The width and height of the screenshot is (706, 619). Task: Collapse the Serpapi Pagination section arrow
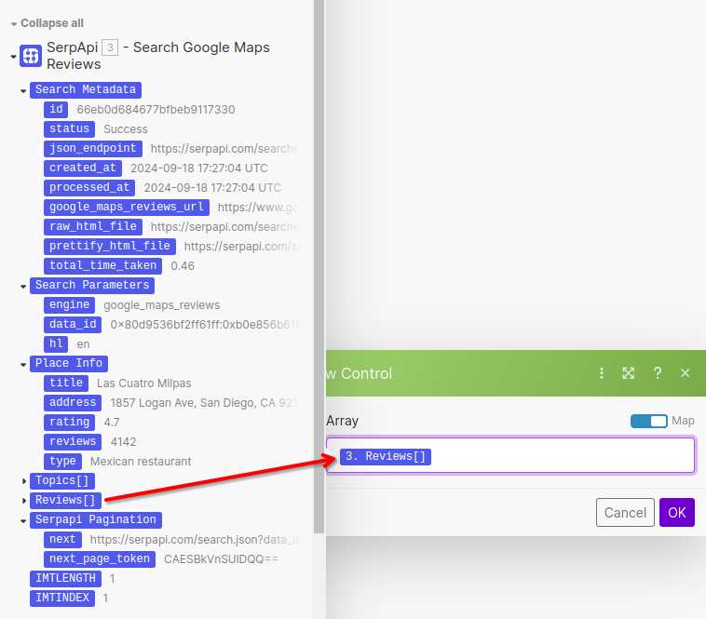point(23,521)
